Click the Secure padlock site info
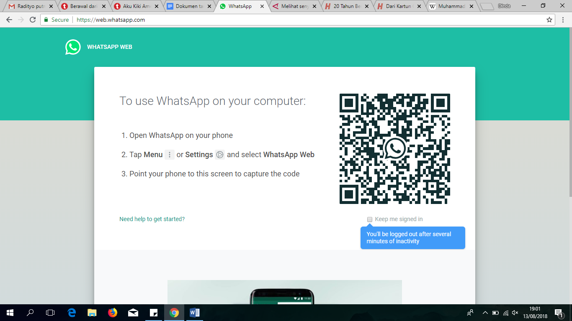572x321 pixels. pyautogui.click(x=56, y=20)
